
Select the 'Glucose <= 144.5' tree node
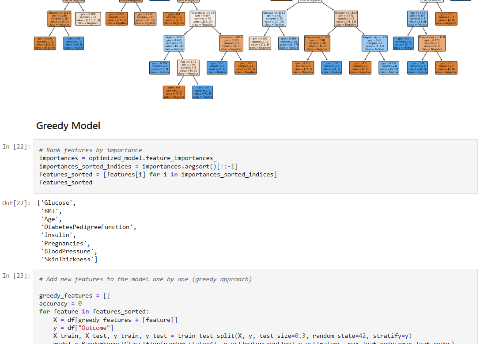346,19
